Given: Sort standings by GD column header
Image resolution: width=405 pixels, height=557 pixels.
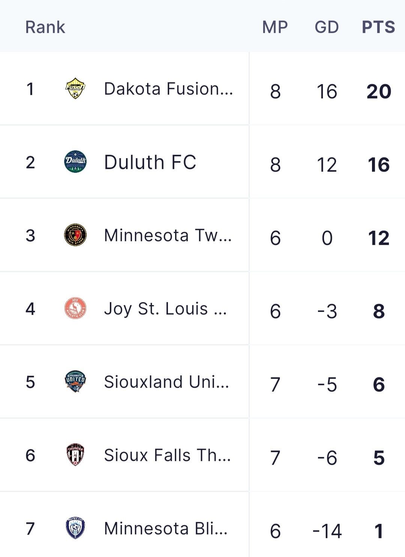Looking at the screenshot, I should (327, 27).
